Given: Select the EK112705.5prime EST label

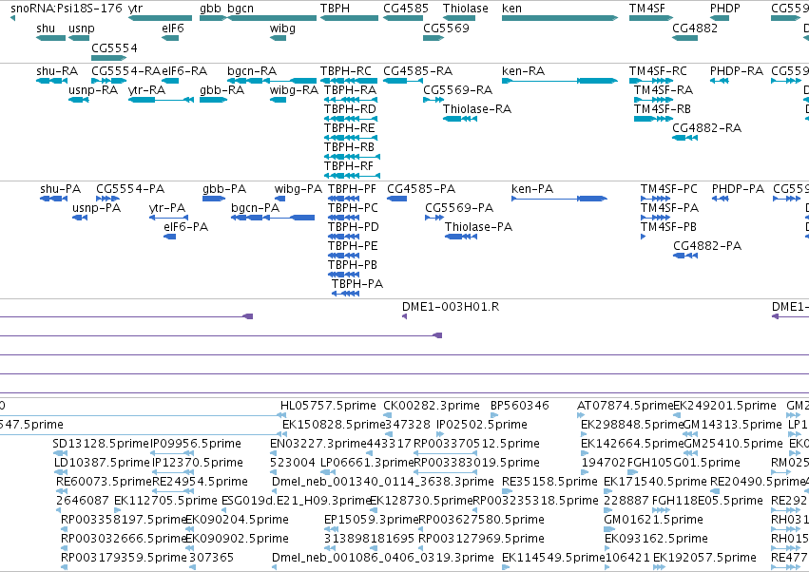Looking at the screenshot, I should tap(165, 501).
